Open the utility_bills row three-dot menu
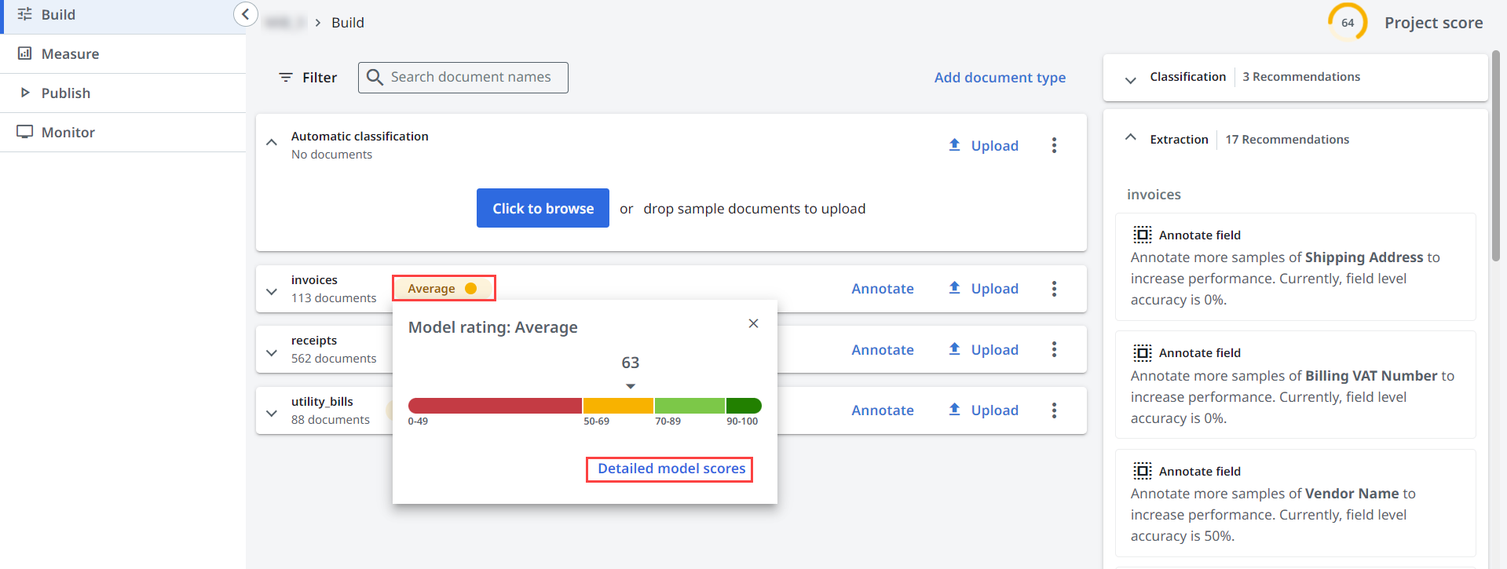This screenshot has width=1507, height=569. click(x=1054, y=410)
